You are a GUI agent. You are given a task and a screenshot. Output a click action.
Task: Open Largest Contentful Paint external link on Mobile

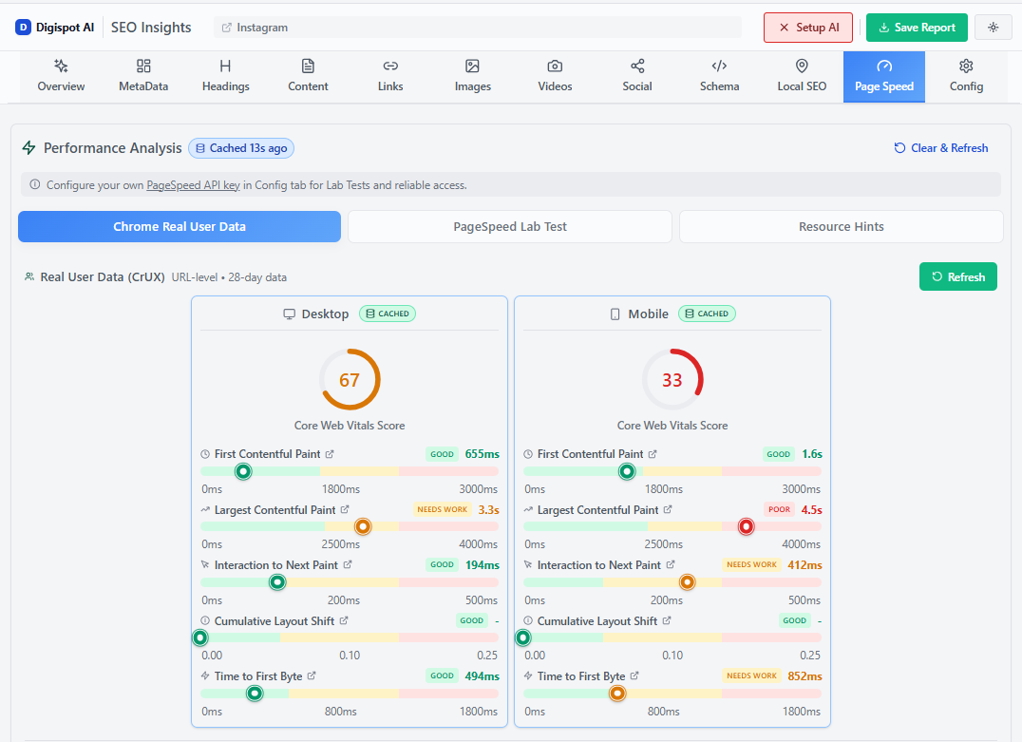point(668,509)
